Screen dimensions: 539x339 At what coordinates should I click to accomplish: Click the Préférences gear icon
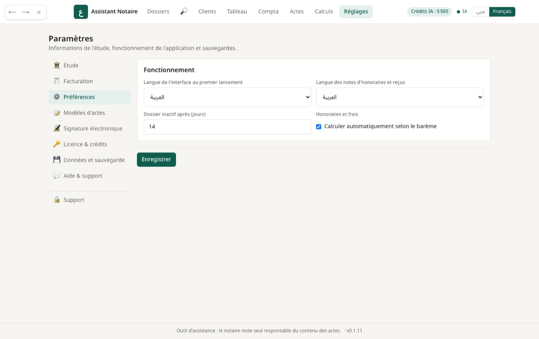57,97
